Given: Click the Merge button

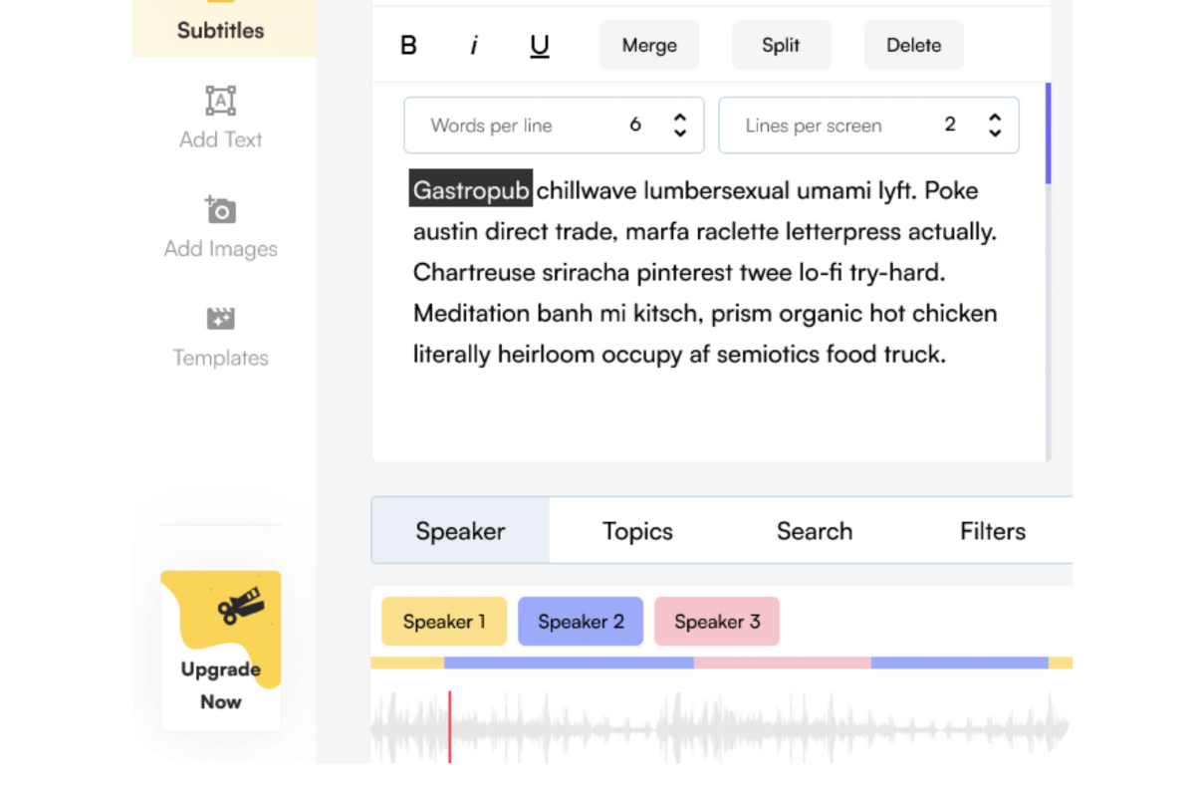Looking at the screenshot, I should click(x=649, y=45).
